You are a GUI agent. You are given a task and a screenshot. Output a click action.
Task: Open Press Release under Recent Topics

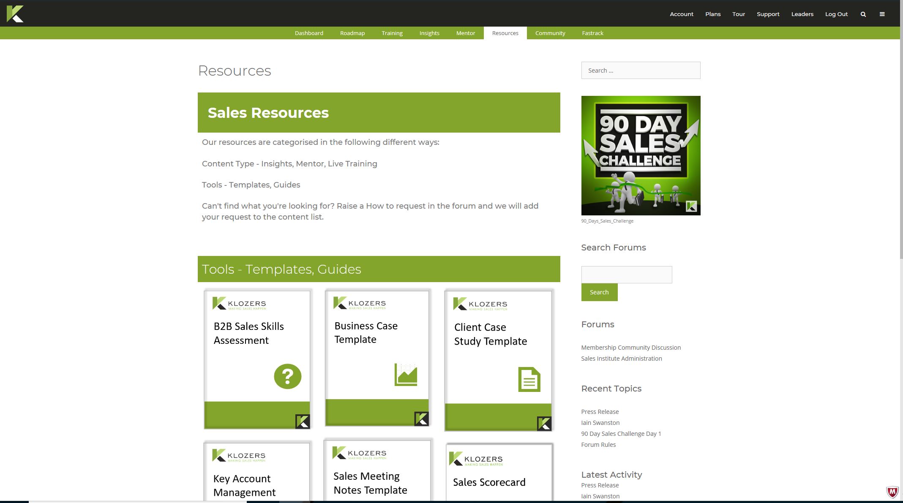tap(600, 412)
